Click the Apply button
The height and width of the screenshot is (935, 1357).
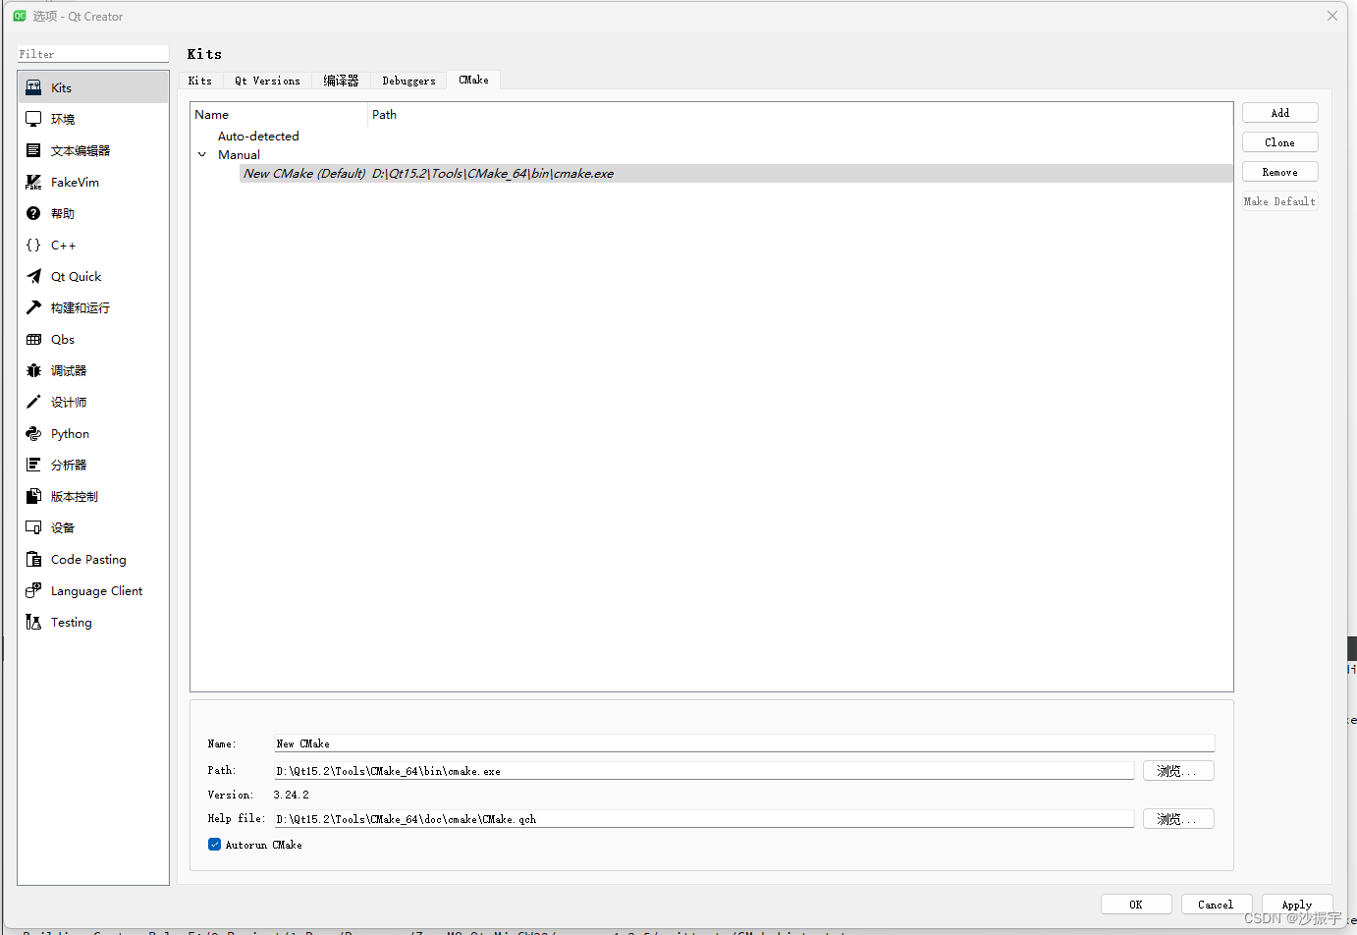(1297, 905)
